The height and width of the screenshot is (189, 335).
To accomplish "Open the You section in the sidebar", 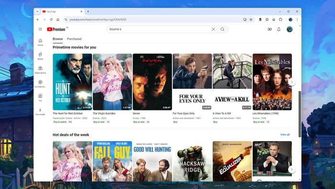I will (40, 97).
